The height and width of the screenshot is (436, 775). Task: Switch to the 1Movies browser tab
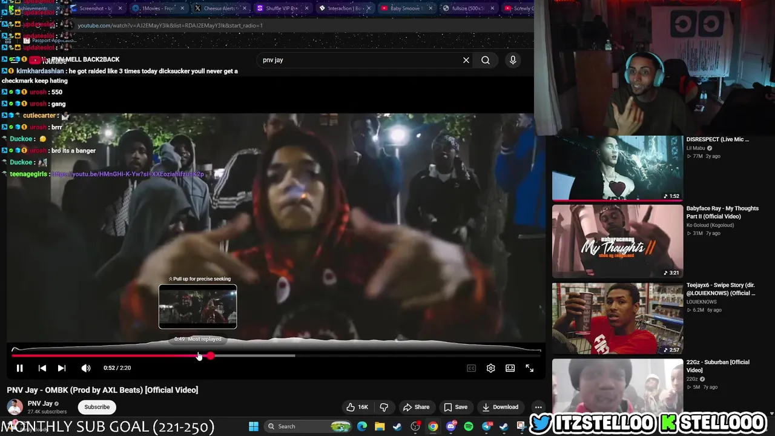pos(157,8)
